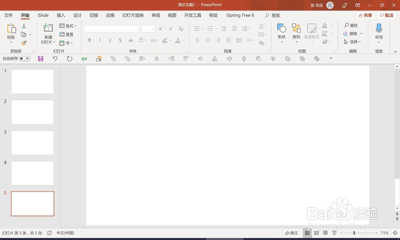Open the iSpring Free 8 tab
This screenshot has height=240, width=400.
[240, 15]
